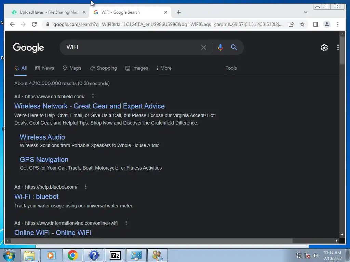Viewport: 350px width, 262px height.
Task: Go back to the previous page
Action: [x=12, y=24]
